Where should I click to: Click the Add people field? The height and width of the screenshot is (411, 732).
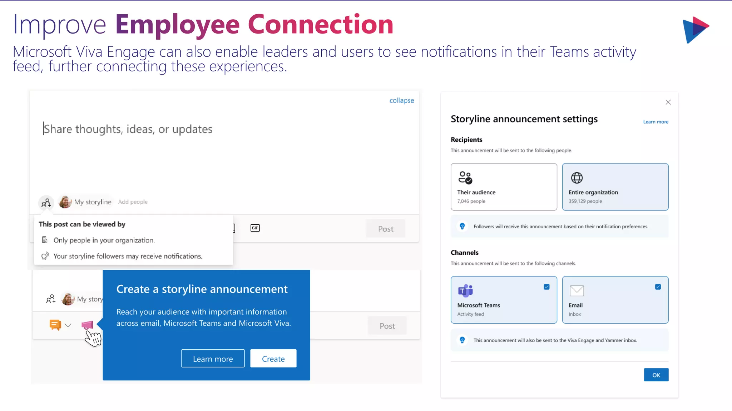[x=133, y=202]
